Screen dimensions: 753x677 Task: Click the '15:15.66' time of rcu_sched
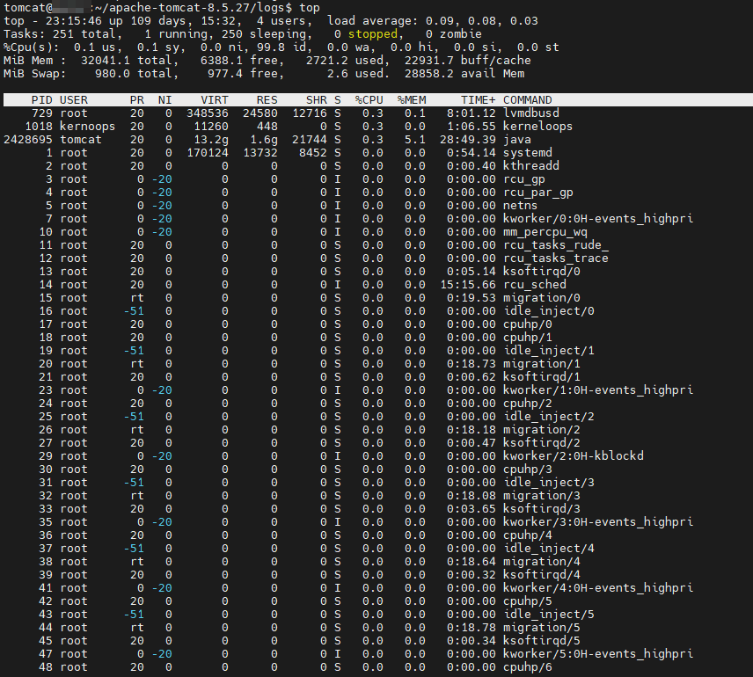point(467,285)
